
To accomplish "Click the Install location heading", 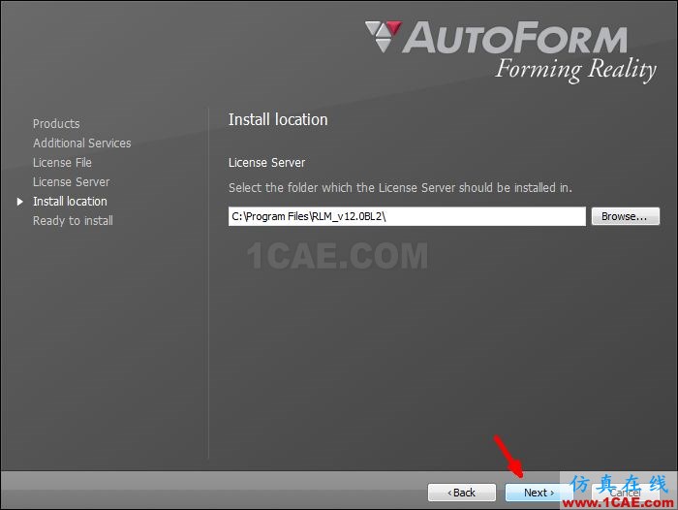I will [278, 119].
